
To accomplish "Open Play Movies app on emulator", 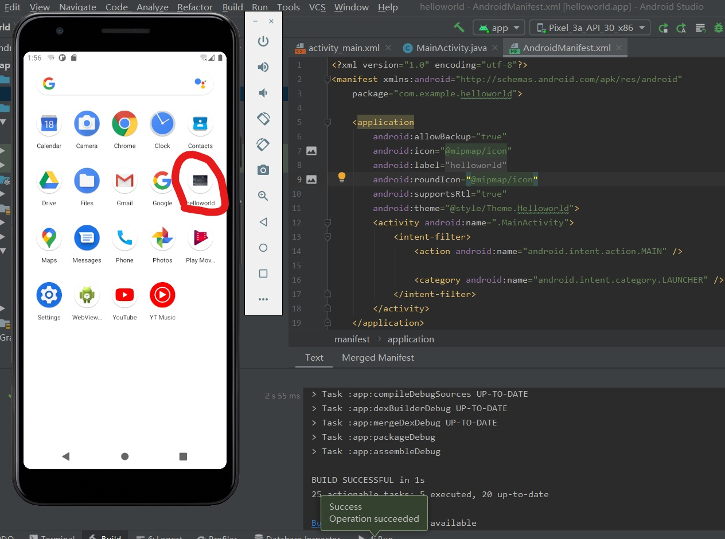I will [200, 238].
